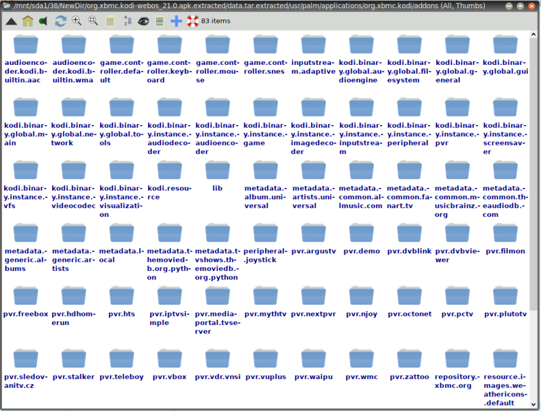Open the home directory icon
The width and height of the screenshot is (541, 411).
[28, 21]
